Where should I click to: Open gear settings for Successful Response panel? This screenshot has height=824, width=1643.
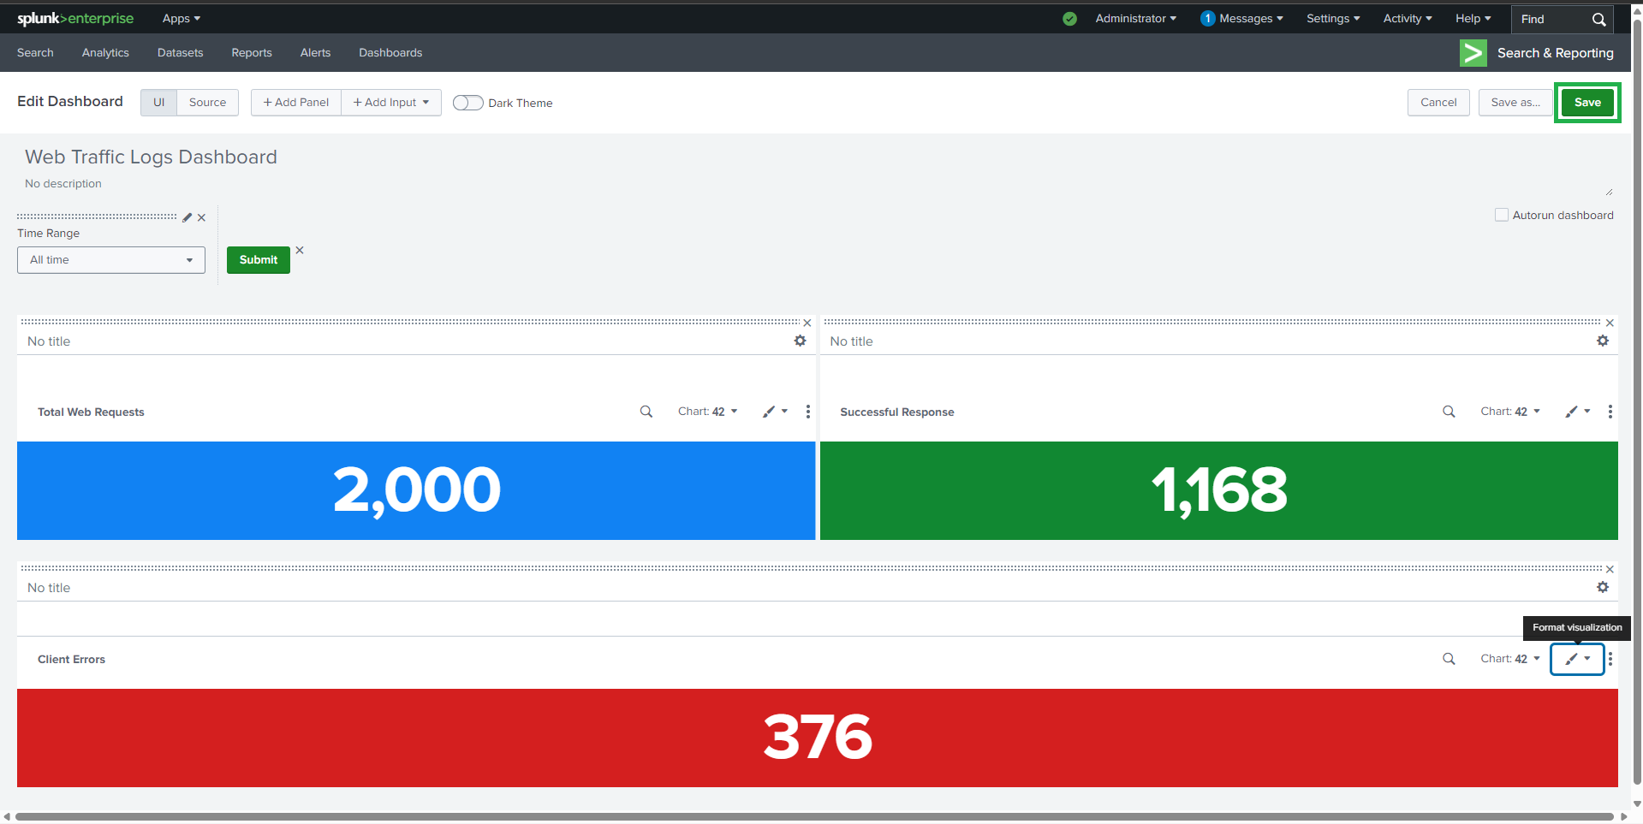[x=1603, y=341]
